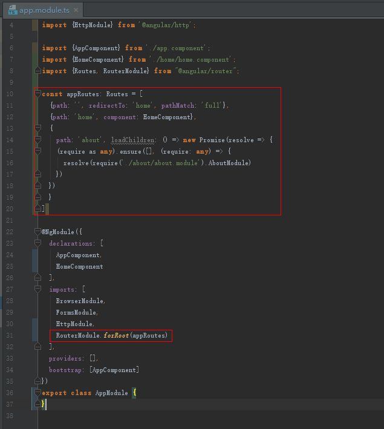Click 'AppComponent' in the declarations list
384x429 pixels.
tap(77, 255)
